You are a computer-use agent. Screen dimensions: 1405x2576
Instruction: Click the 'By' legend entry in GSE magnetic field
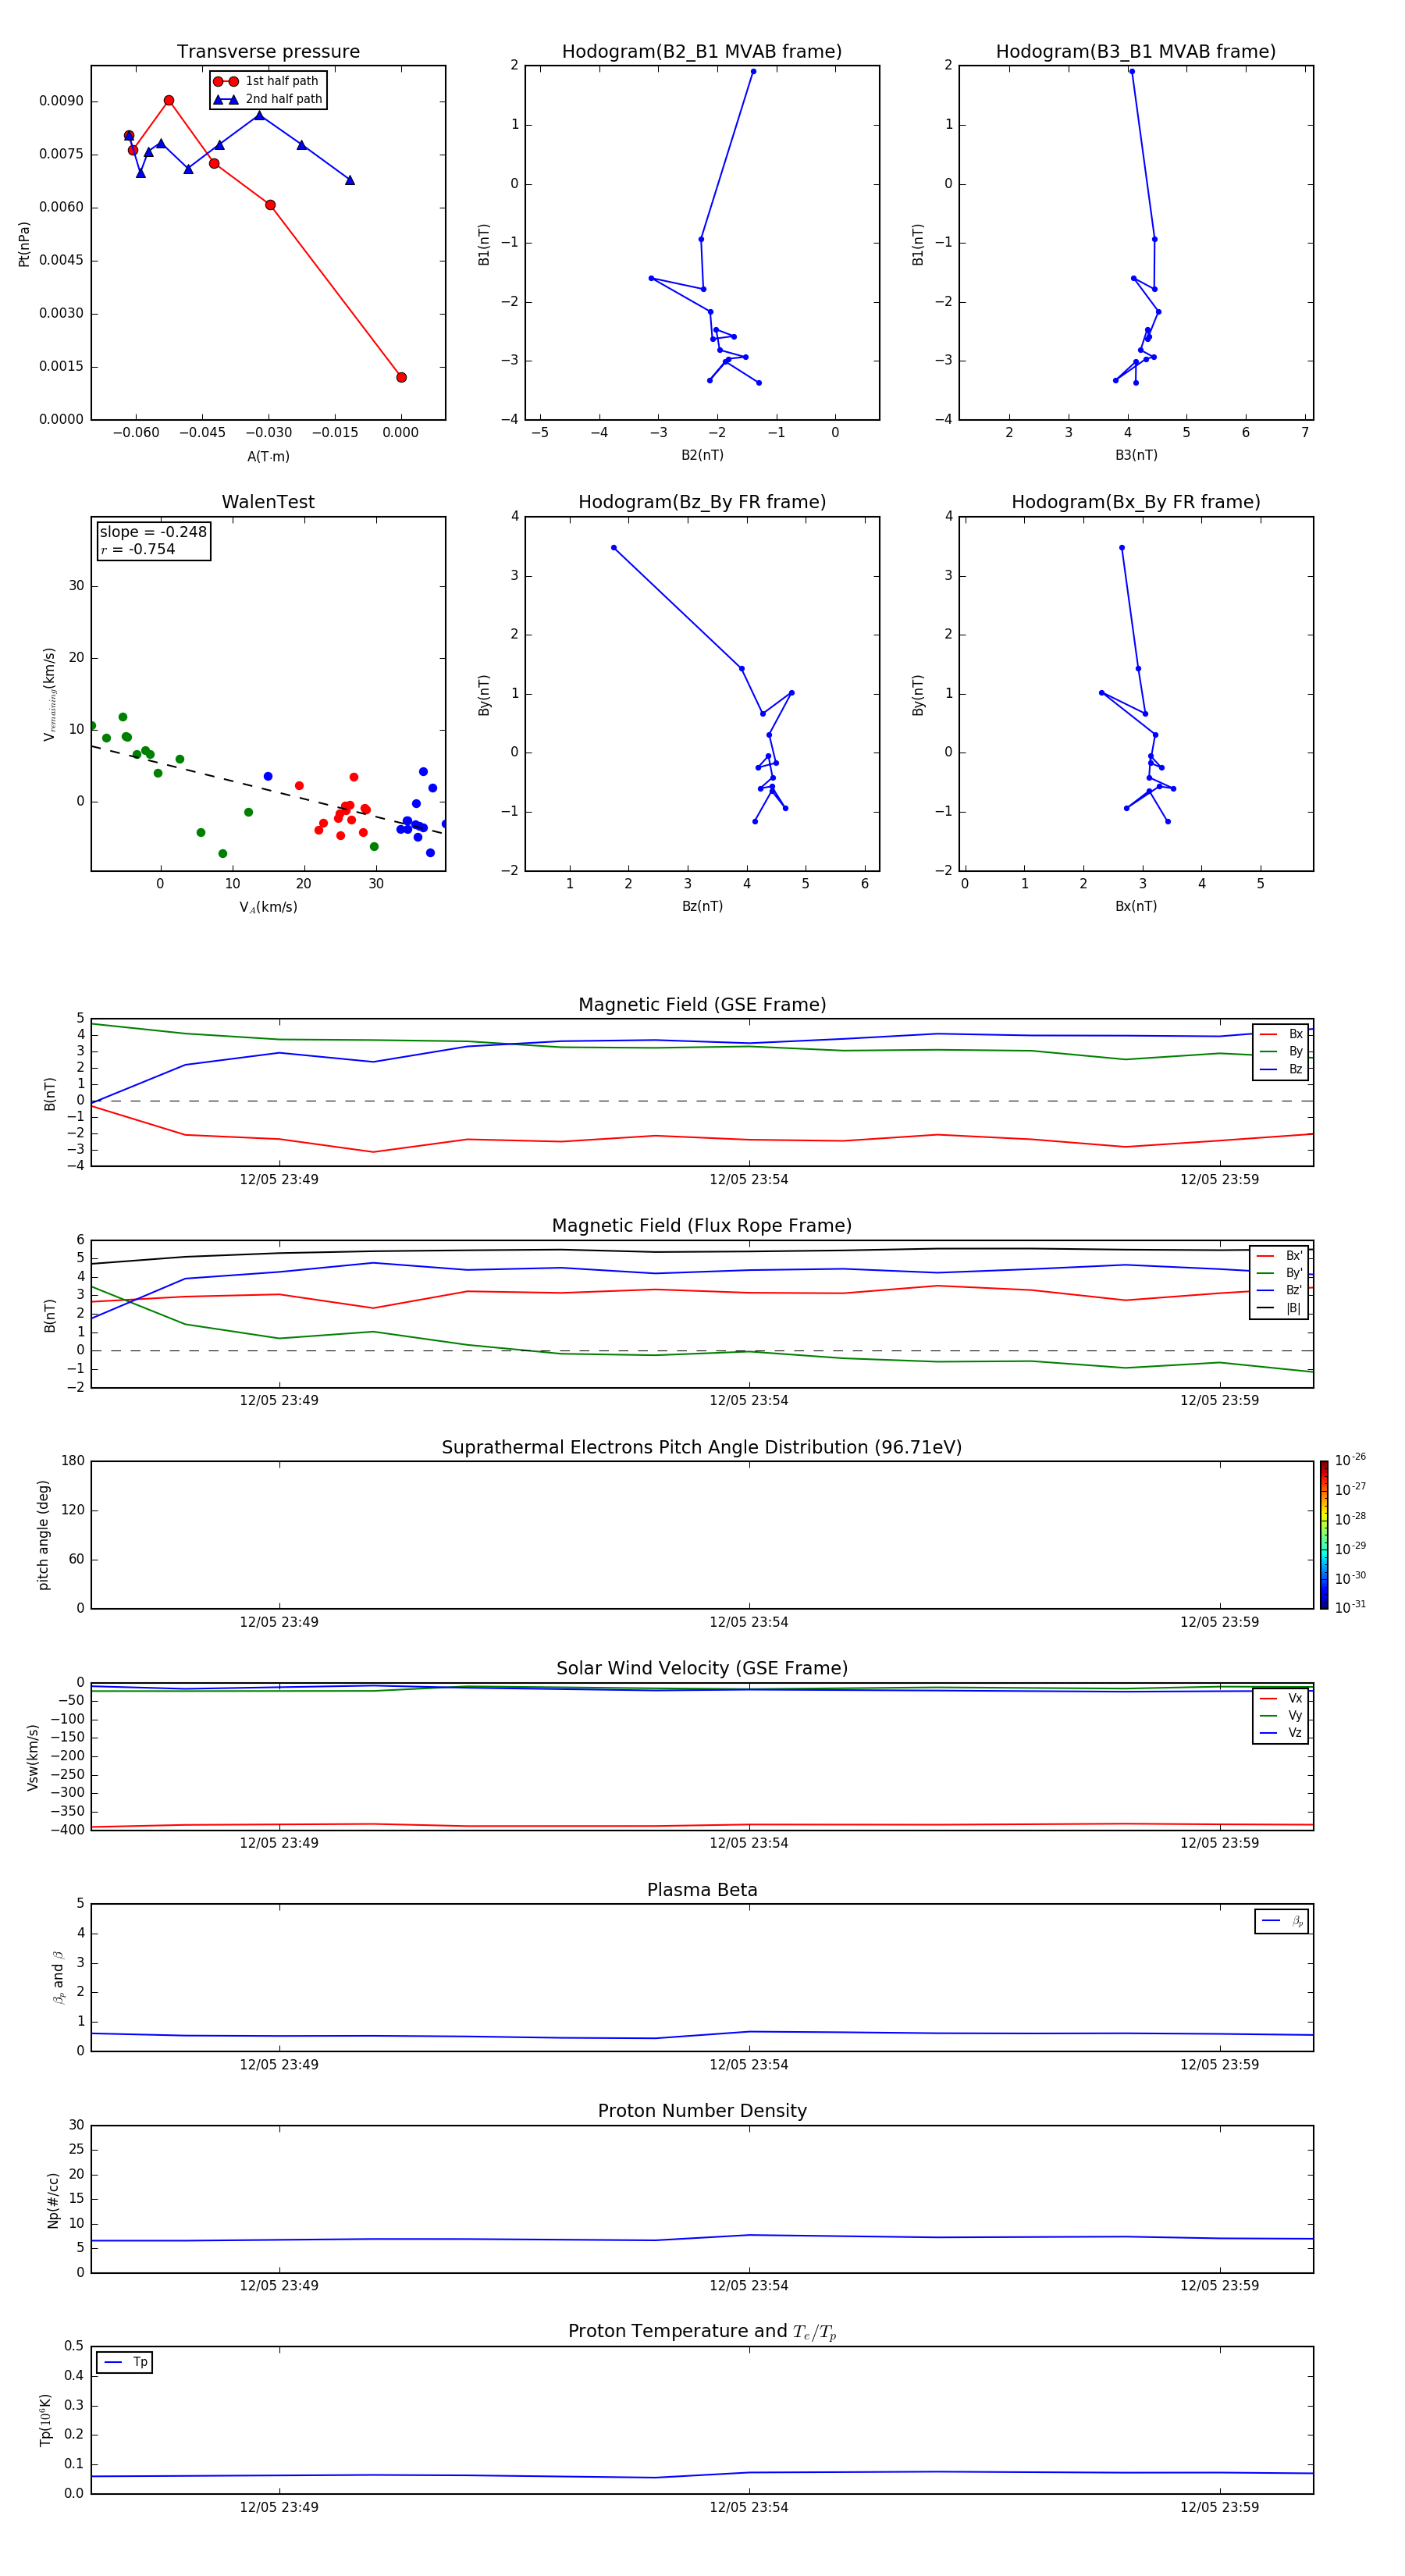point(1281,1052)
